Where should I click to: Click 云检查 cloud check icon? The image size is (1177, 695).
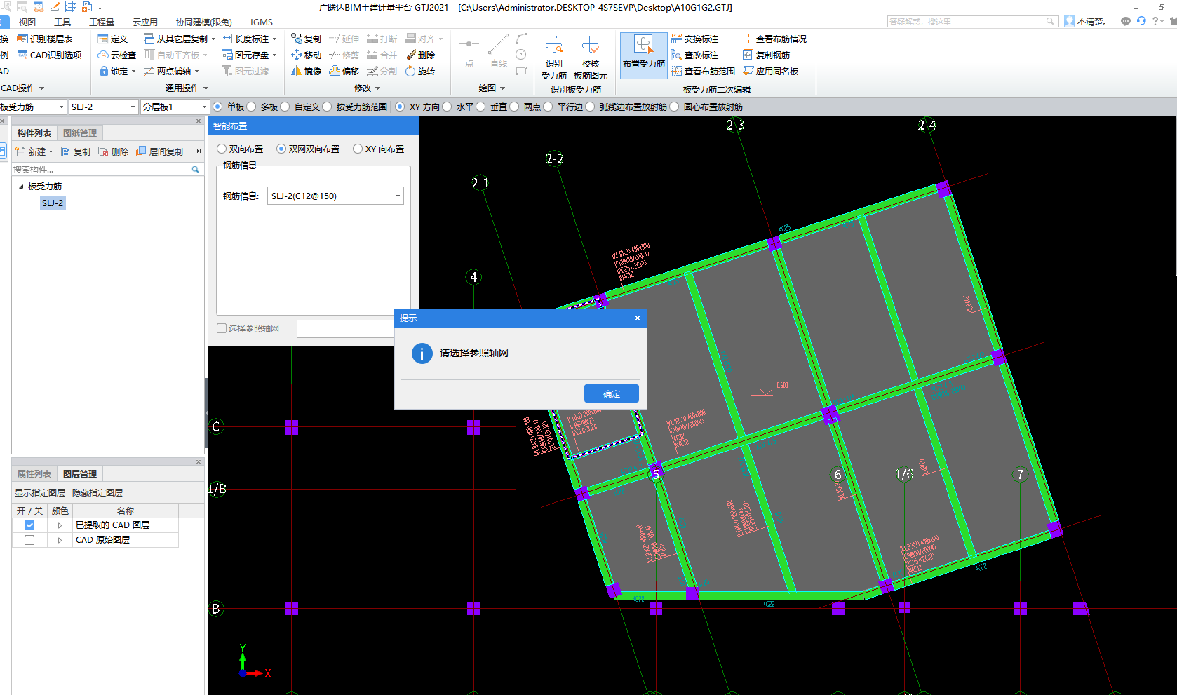tap(103, 55)
